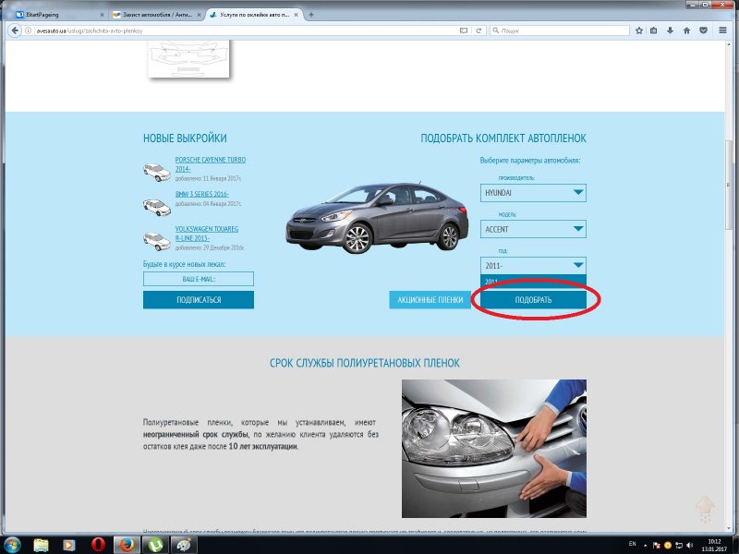Screen dimensions: 739x554
Task: Go to the Firefox home page icon
Action: 685,30
